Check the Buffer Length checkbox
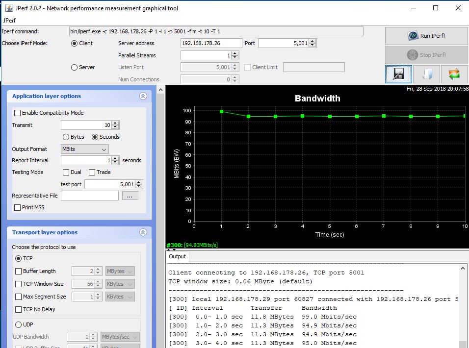The height and width of the screenshot is (348, 469). (18, 271)
